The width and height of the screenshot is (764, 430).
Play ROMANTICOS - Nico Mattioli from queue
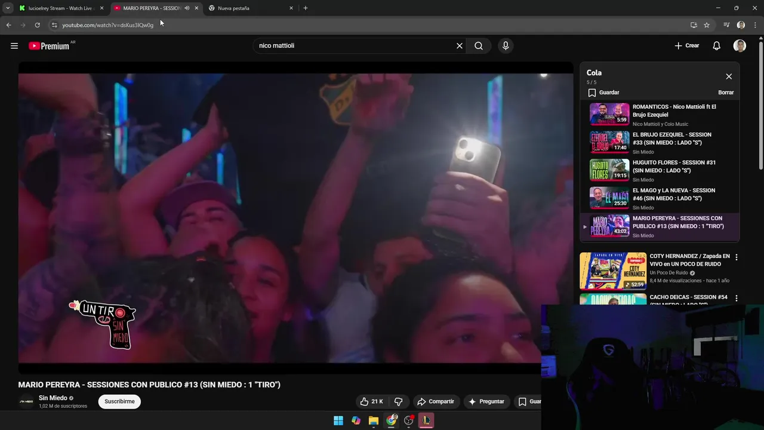point(660,115)
